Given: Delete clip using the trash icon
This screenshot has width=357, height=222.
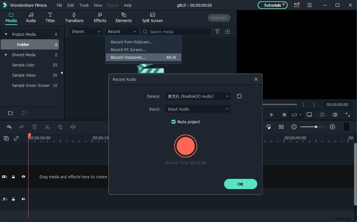Looking at the screenshot, I should (35, 127).
